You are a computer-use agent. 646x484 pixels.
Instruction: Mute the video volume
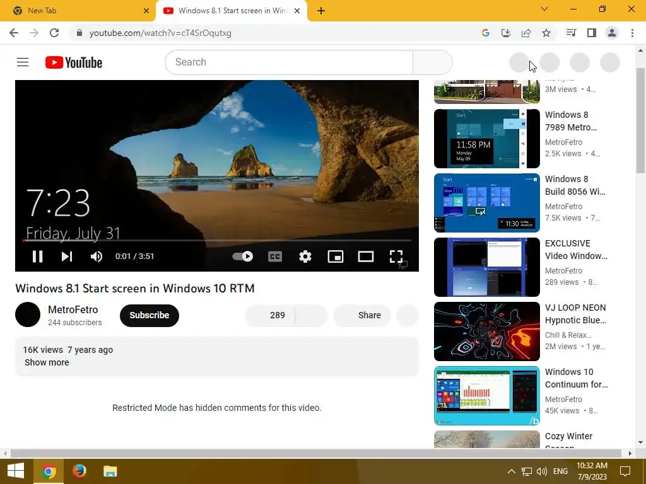point(97,256)
